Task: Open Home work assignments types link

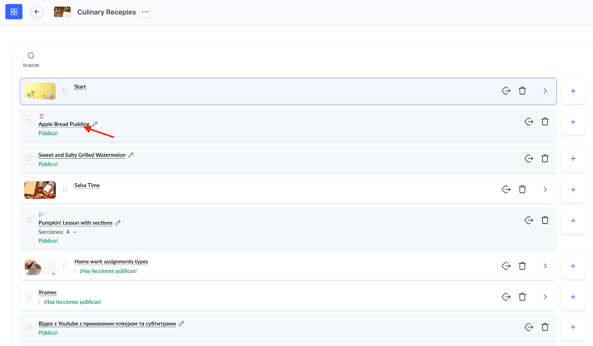Action: click(111, 262)
